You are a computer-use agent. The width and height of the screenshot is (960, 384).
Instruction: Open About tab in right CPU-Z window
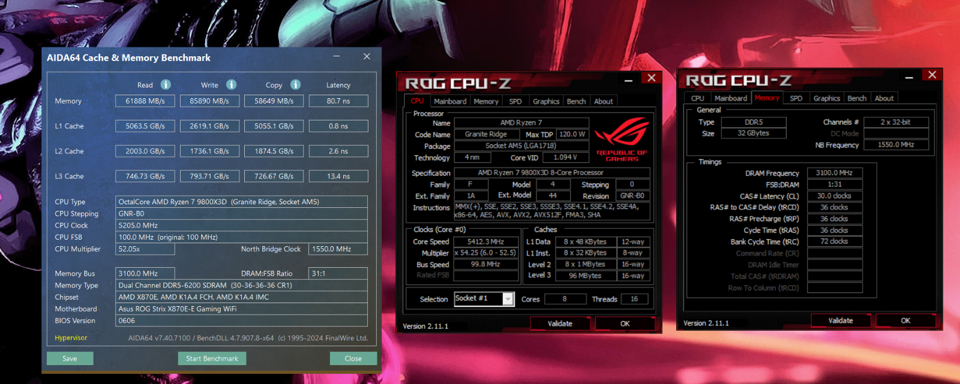click(x=884, y=98)
